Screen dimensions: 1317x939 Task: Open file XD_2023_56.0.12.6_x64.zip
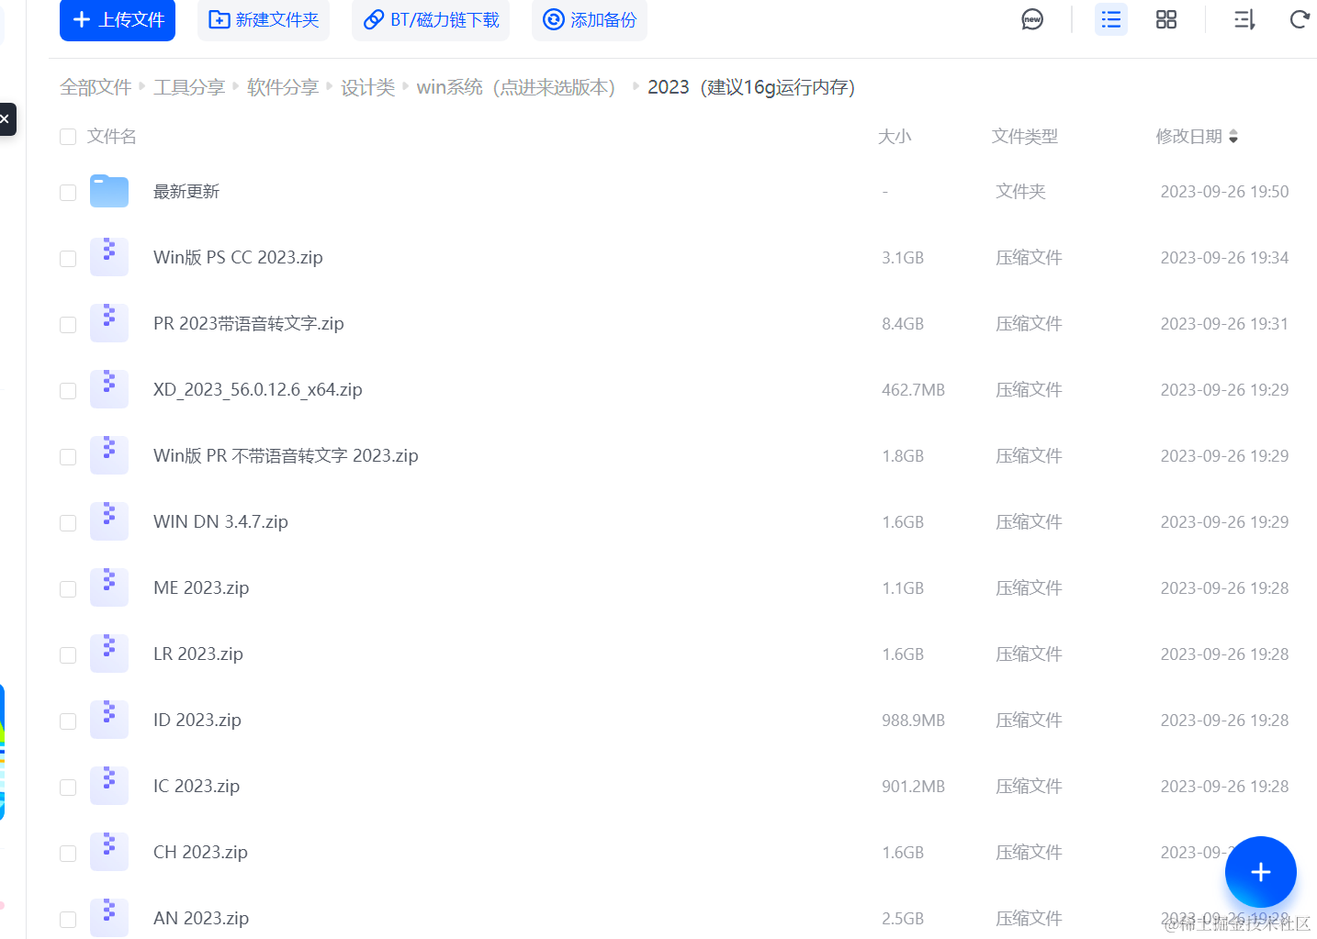tap(258, 390)
